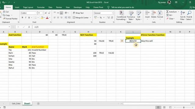Click the Delete cells icon

pos(154,13)
